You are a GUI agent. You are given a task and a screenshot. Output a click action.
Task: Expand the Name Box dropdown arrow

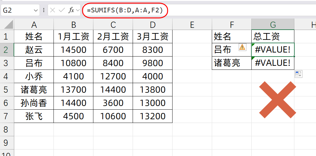tap(36, 10)
